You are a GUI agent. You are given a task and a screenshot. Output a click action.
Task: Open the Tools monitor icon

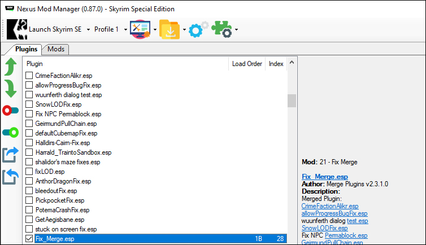(140, 29)
